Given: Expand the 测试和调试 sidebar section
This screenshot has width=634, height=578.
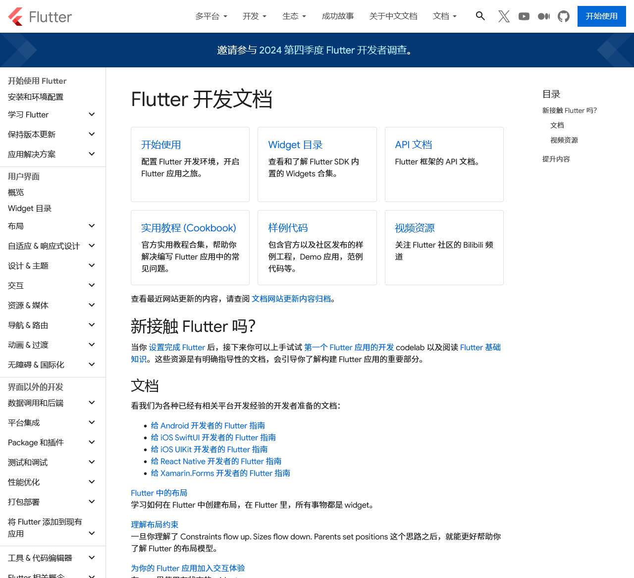Looking at the screenshot, I should (52, 462).
